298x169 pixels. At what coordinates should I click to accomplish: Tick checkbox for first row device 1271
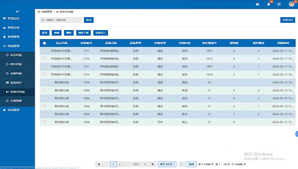coord(45,50)
